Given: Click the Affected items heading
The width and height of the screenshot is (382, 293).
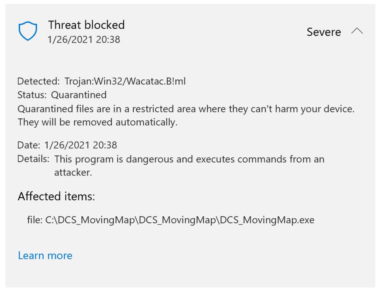Looking at the screenshot, I should (x=56, y=196).
